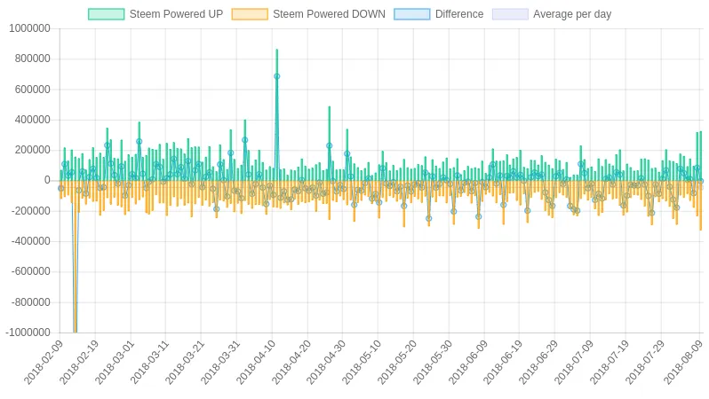Click the 1000000 y-axis label
This screenshot has height=399, width=709.
click(x=29, y=28)
